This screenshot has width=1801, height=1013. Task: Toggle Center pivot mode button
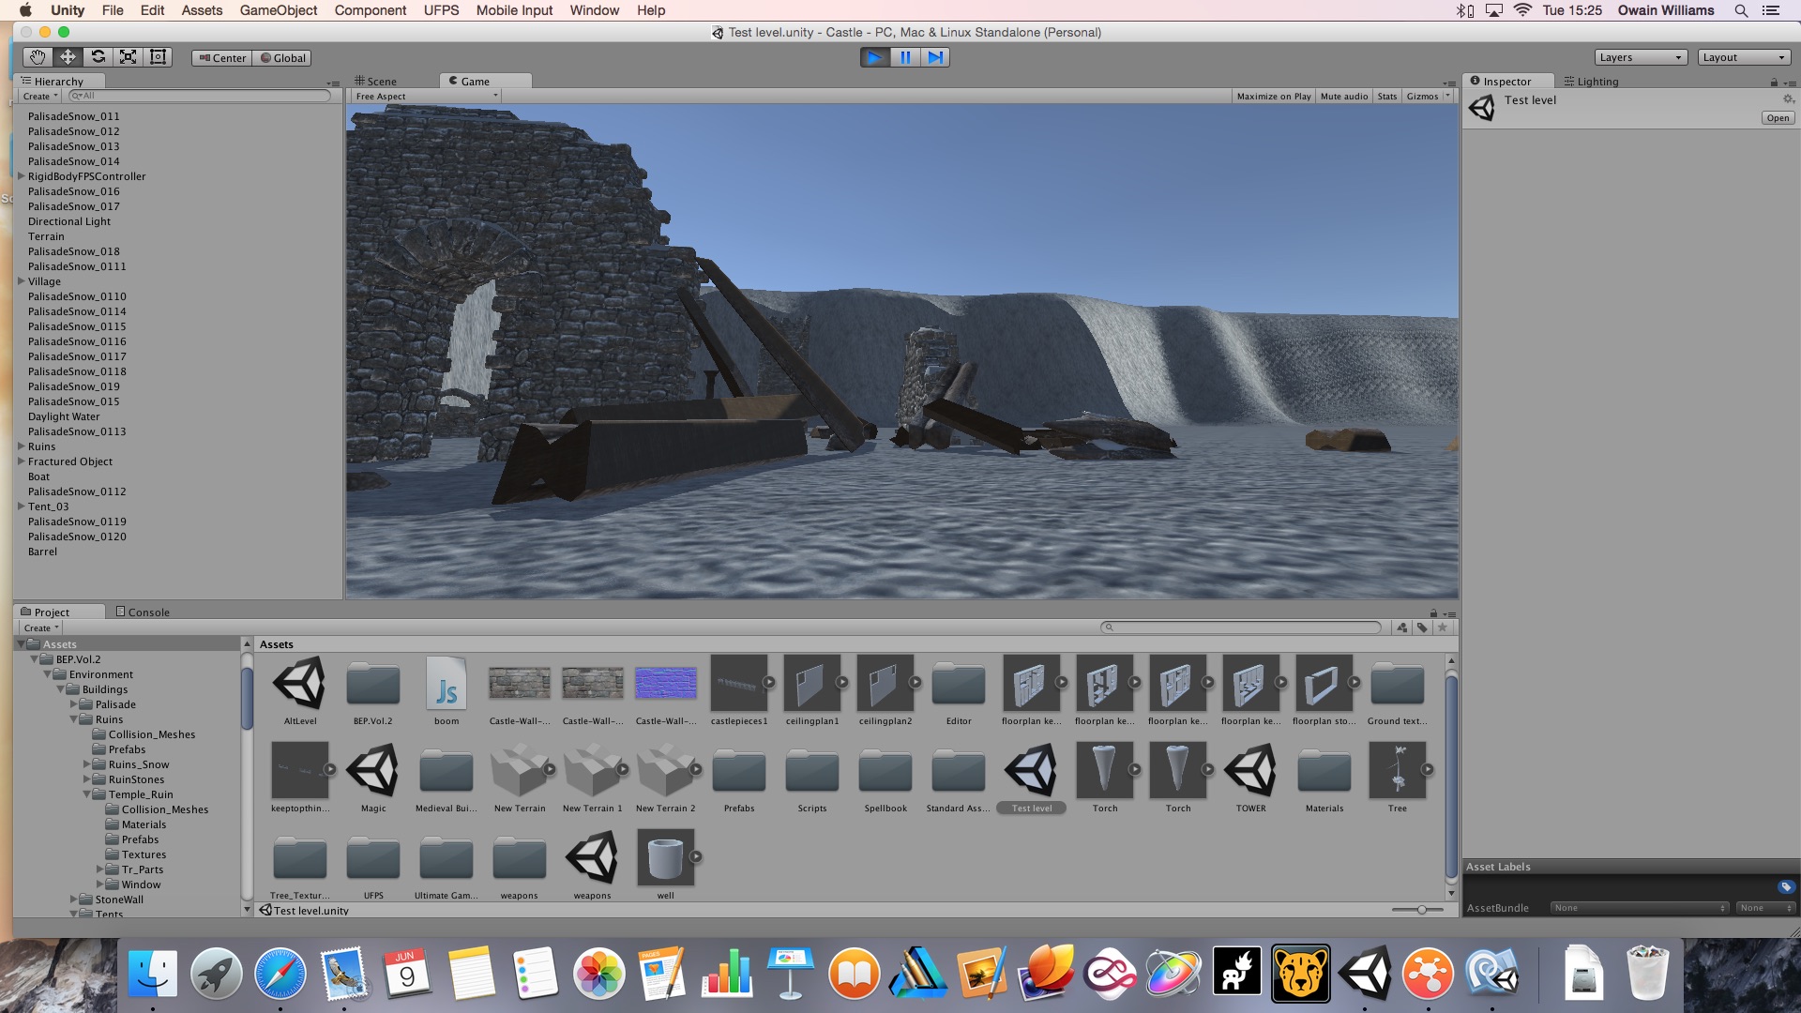[x=222, y=58]
